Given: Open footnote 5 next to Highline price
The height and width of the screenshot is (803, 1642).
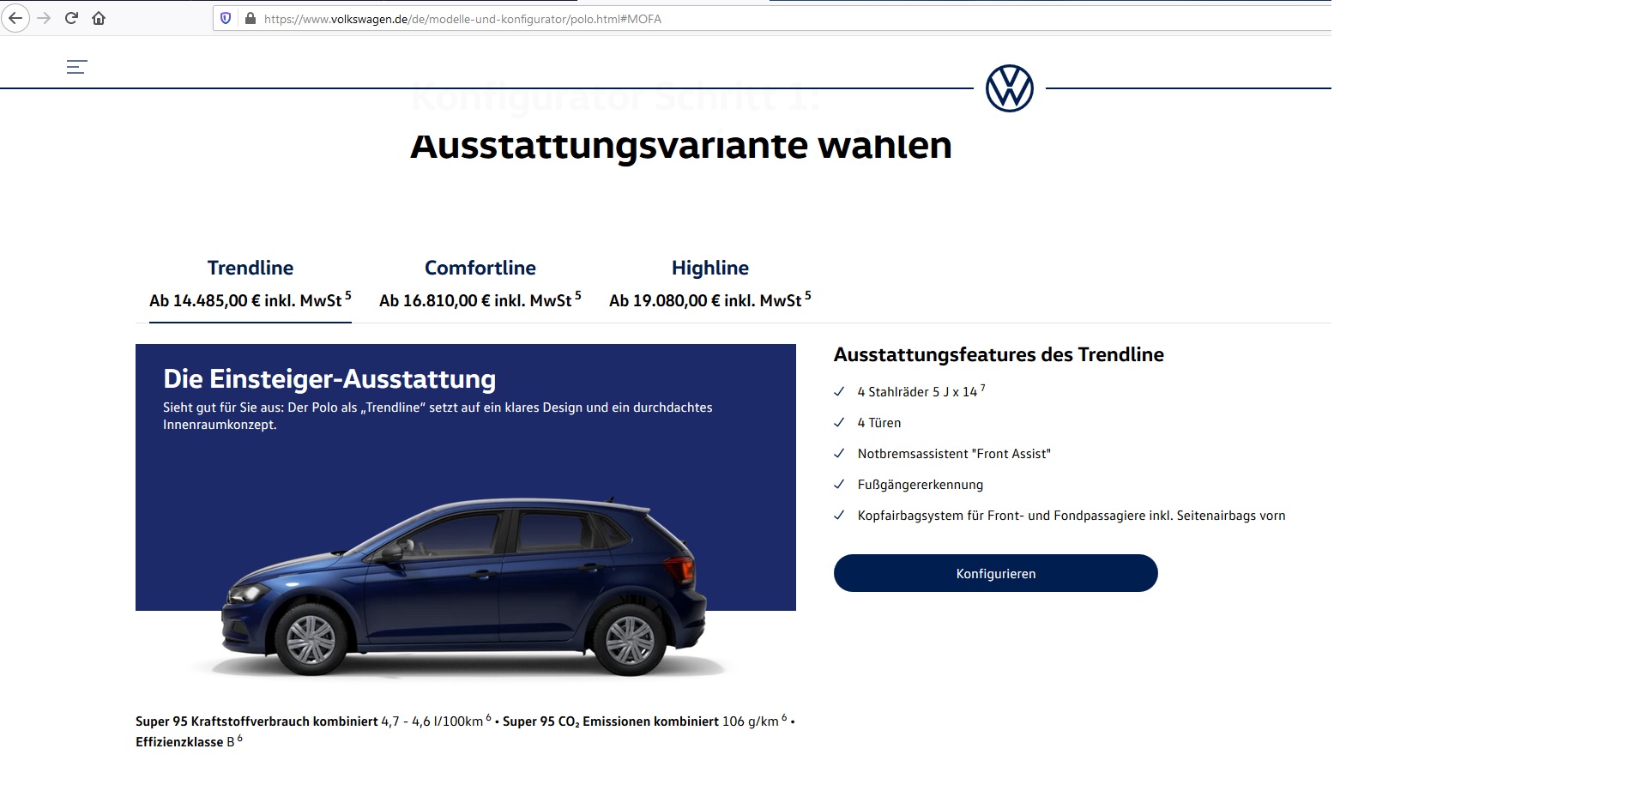Looking at the screenshot, I should tap(808, 295).
